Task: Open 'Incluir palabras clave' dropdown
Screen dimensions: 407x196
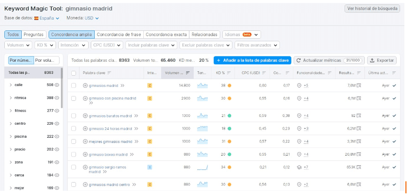Action: (151, 45)
